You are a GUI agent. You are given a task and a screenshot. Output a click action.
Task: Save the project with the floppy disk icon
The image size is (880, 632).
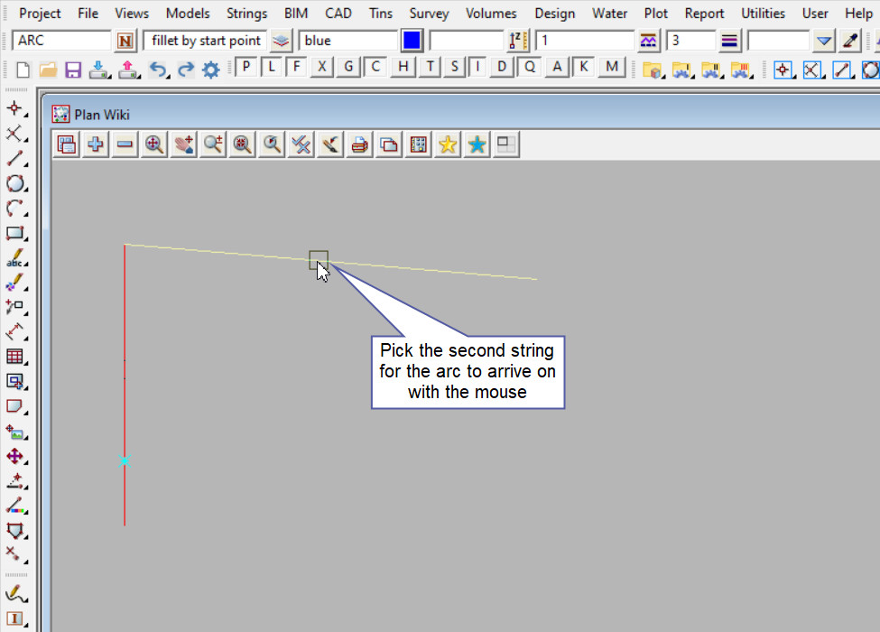pyautogui.click(x=73, y=70)
